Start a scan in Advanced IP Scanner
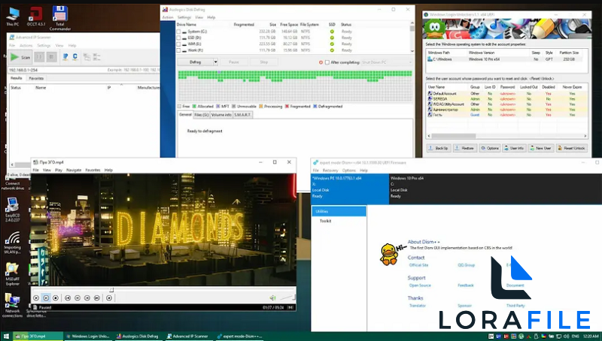This screenshot has width=602, height=341. pyautogui.click(x=20, y=57)
